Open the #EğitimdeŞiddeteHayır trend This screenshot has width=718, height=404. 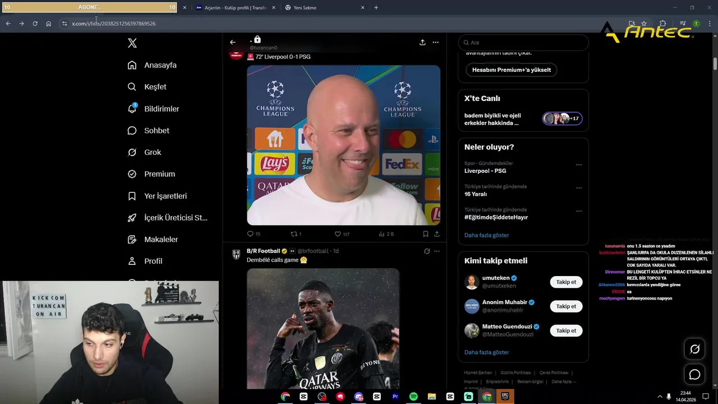[x=496, y=217]
